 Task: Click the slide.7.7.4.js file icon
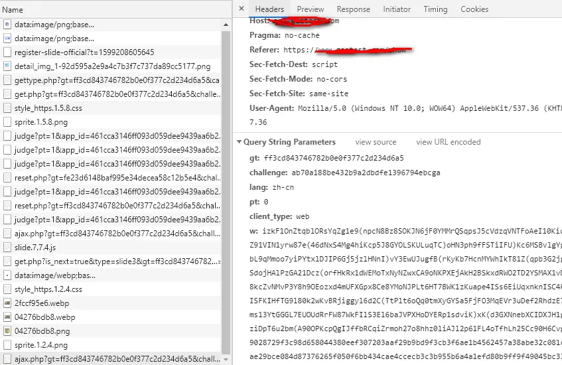[x=7, y=248]
